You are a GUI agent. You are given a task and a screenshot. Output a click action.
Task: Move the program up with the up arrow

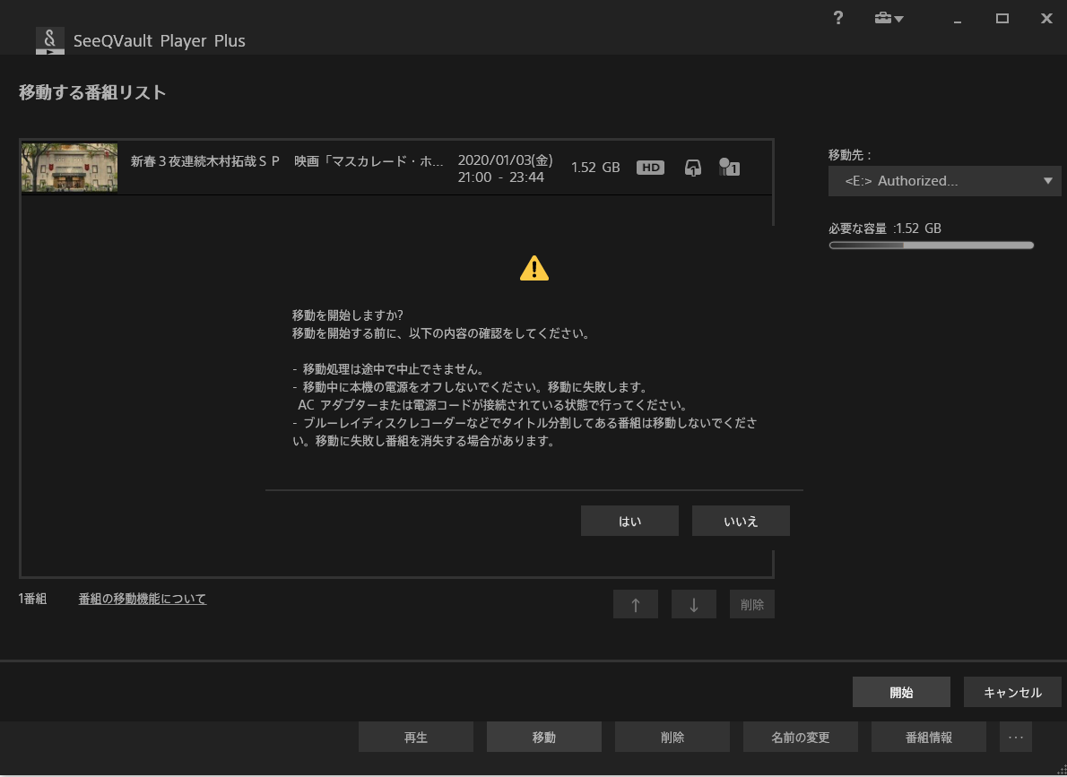coord(636,605)
